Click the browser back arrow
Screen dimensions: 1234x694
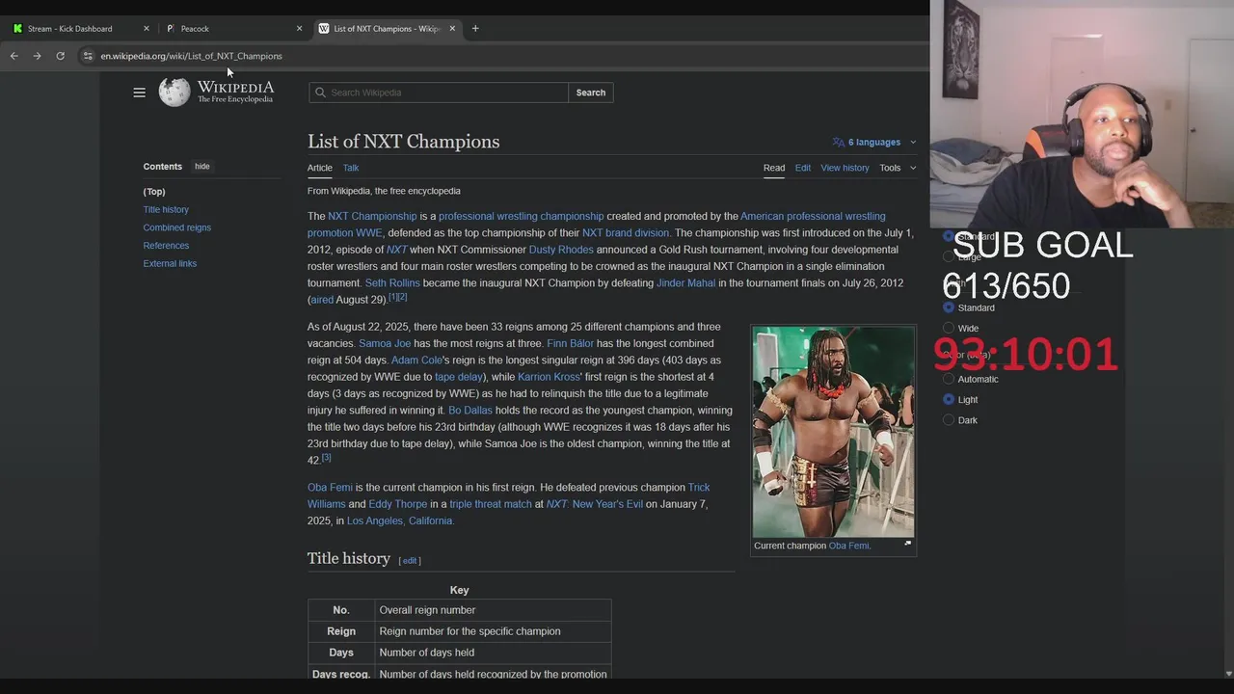tap(14, 56)
